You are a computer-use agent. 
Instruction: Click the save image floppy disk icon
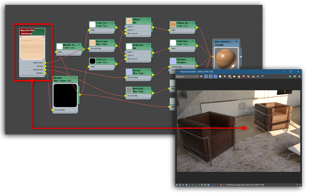click(x=229, y=76)
